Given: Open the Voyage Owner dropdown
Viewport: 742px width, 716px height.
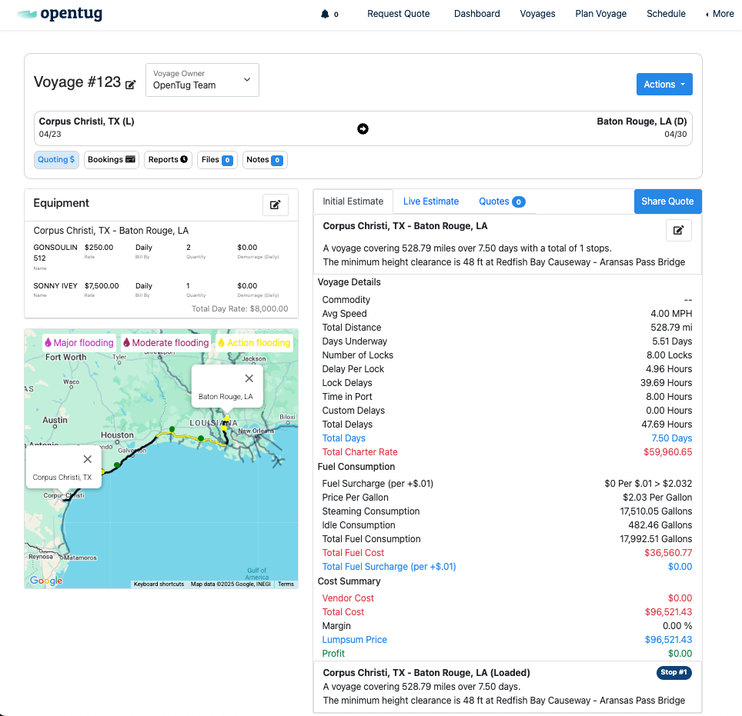Looking at the screenshot, I should [x=202, y=80].
